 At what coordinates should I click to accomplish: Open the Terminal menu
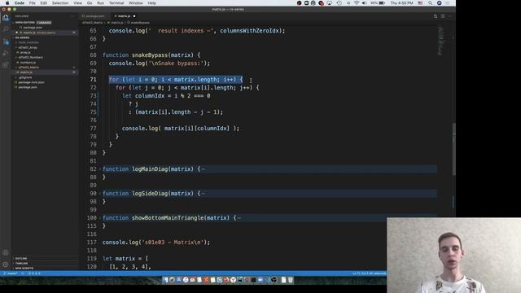(116, 3)
